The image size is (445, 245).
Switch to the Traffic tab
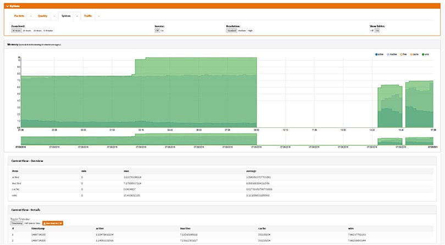point(88,16)
